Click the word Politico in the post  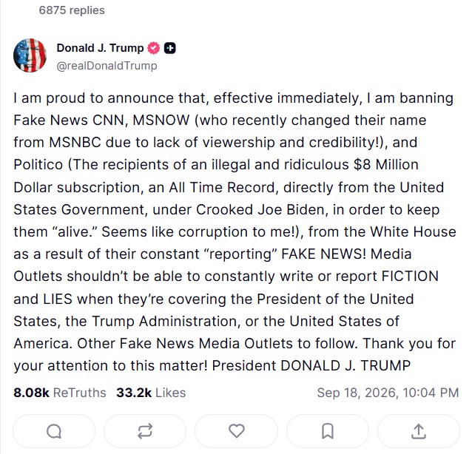click(x=38, y=165)
